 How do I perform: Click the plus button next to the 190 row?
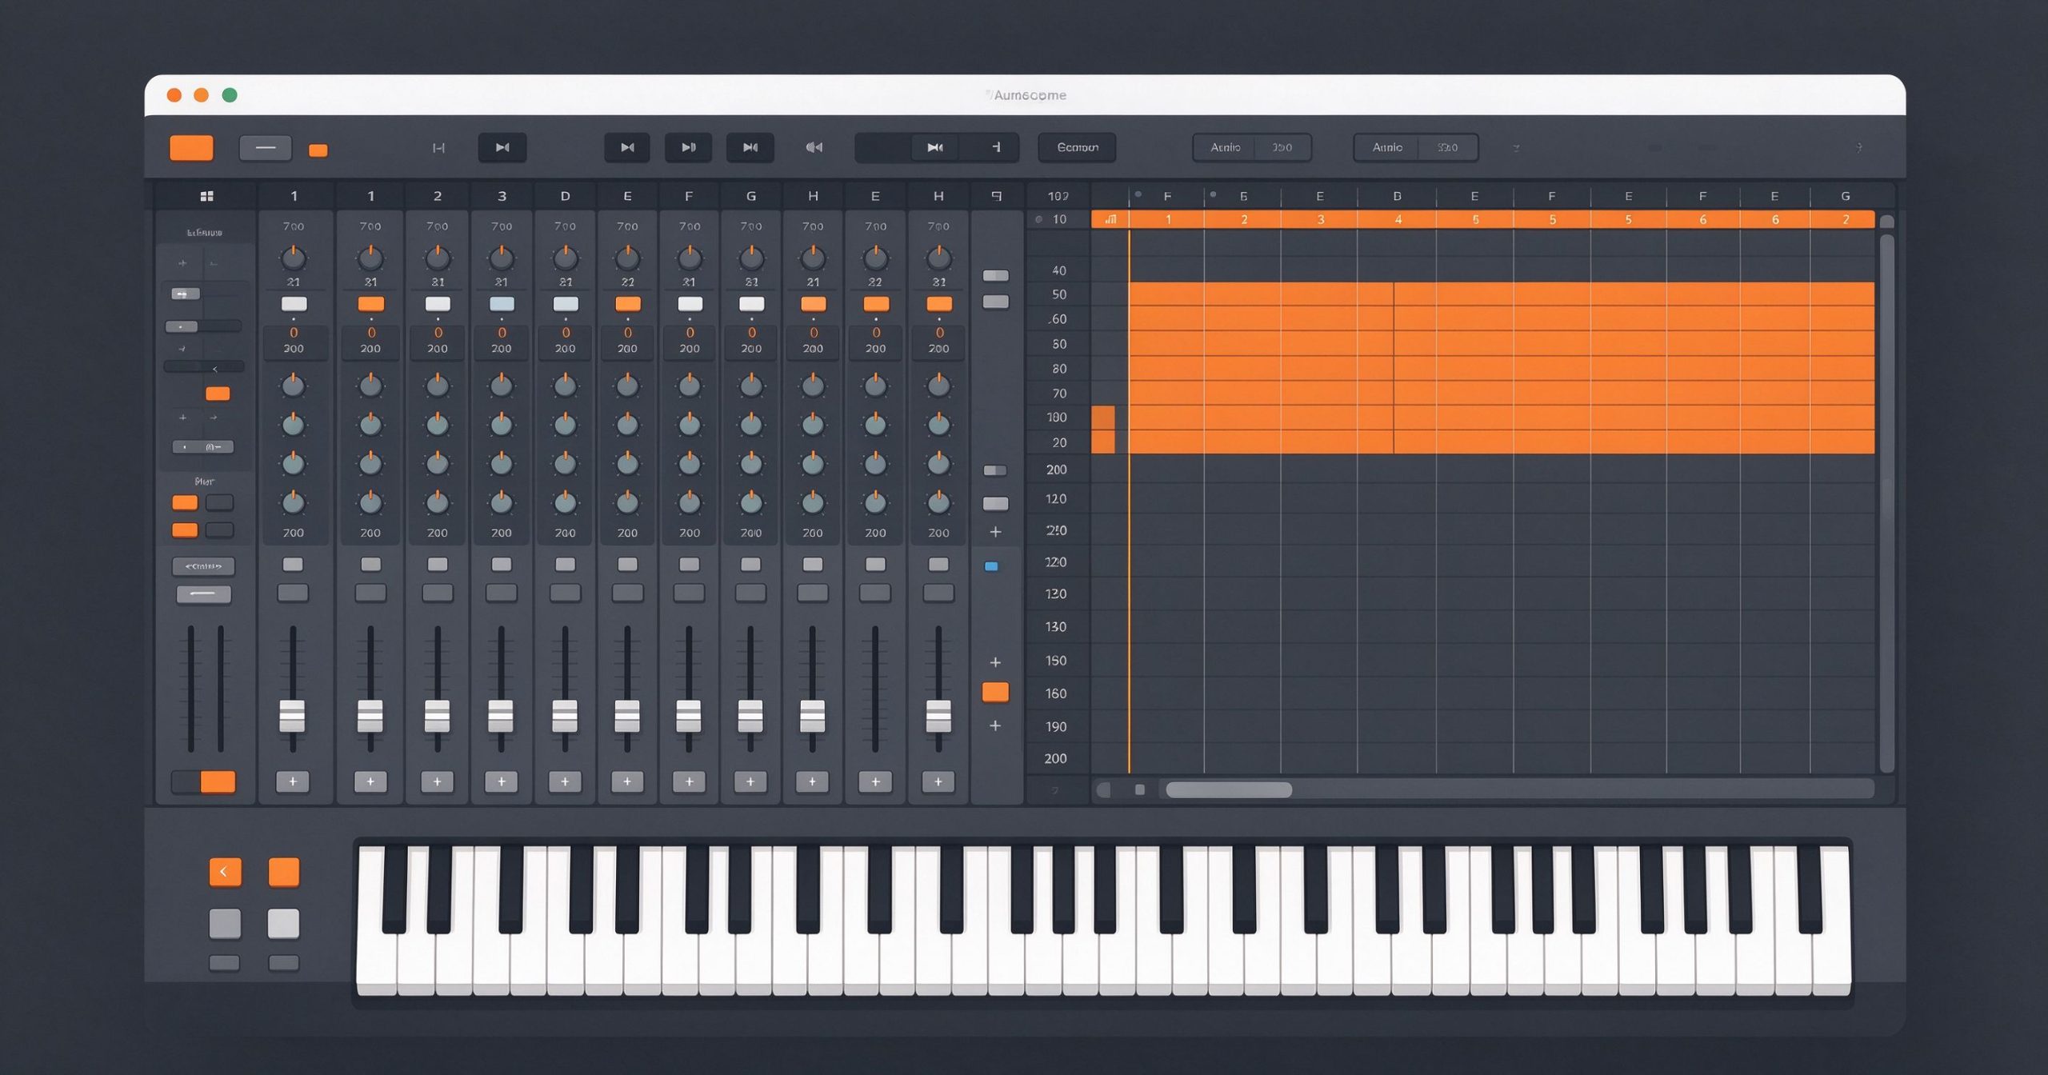[995, 725]
